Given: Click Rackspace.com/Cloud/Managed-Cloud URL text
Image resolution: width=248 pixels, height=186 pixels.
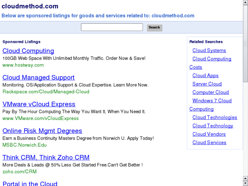Looking at the screenshot, I should (46, 92).
